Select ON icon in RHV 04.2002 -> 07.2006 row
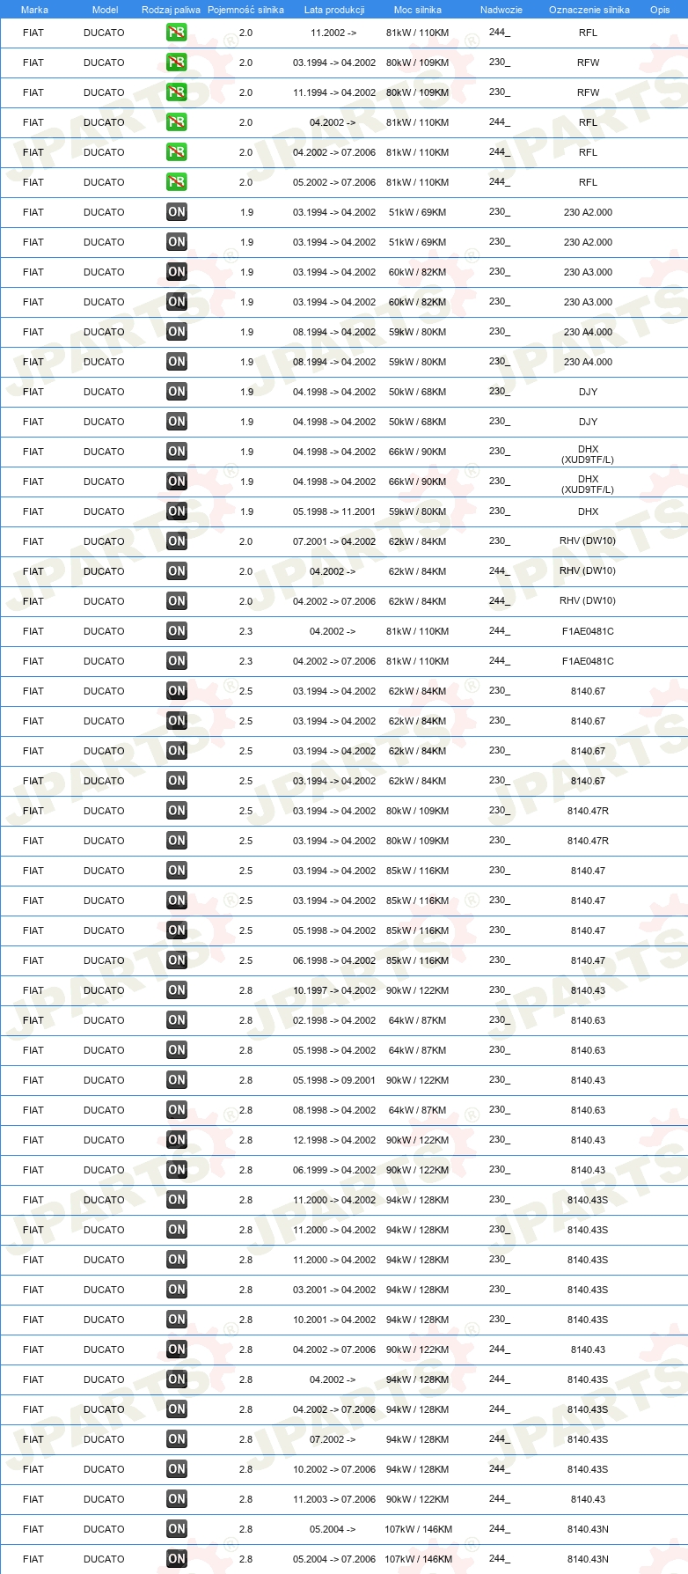 tap(177, 601)
